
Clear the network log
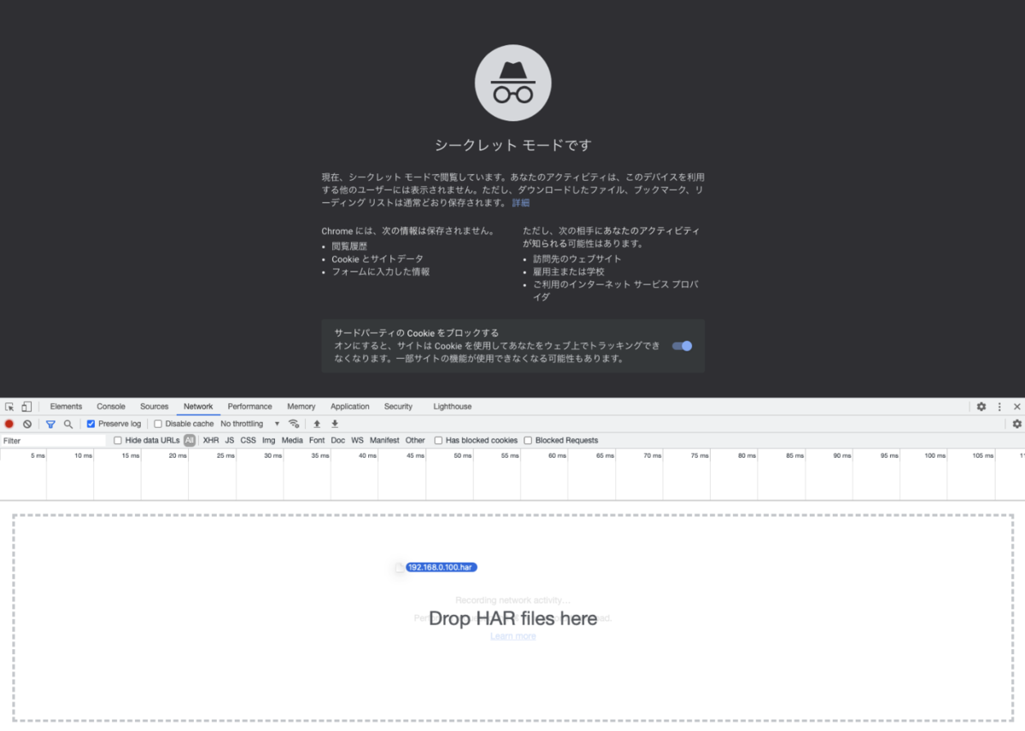[x=27, y=424]
